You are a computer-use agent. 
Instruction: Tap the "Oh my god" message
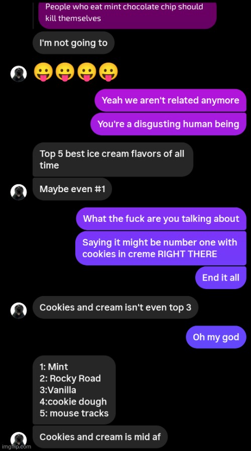(x=216, y=337)
